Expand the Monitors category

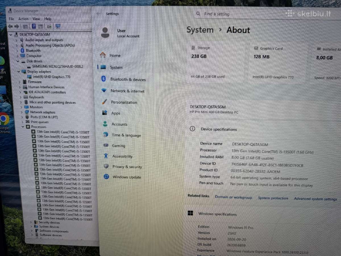click(21, 107)
